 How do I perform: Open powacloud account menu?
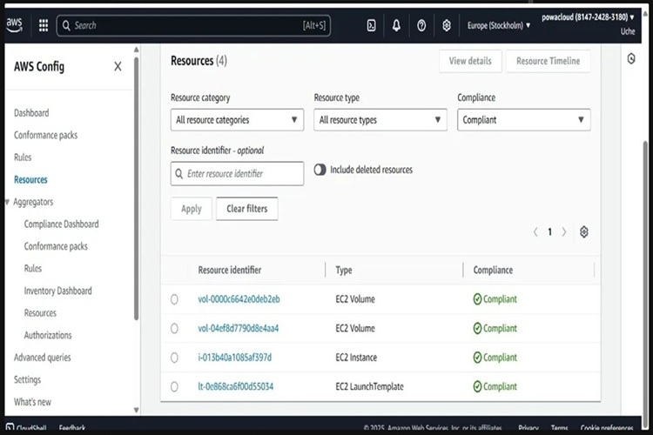tap(588, 17)
